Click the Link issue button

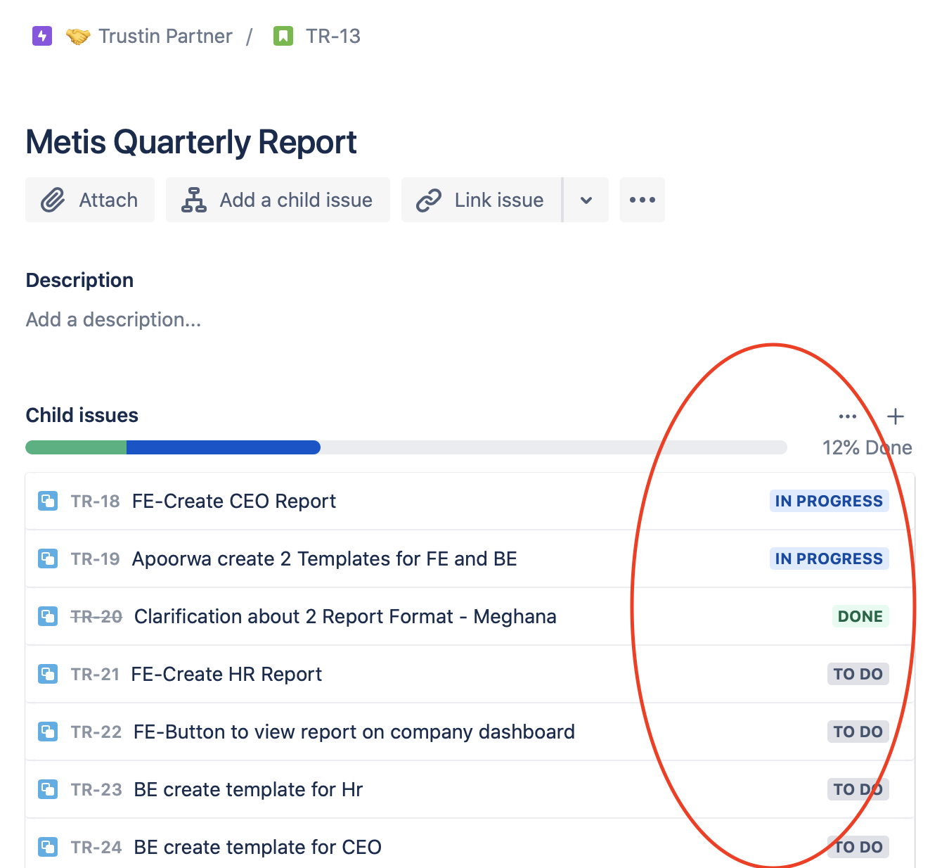click(482, 200)
